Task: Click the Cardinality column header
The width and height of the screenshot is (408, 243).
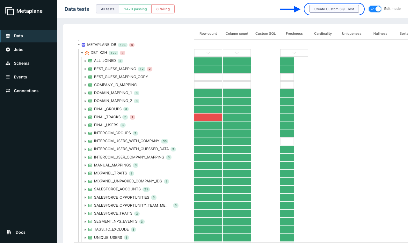Action: point(323,33)
